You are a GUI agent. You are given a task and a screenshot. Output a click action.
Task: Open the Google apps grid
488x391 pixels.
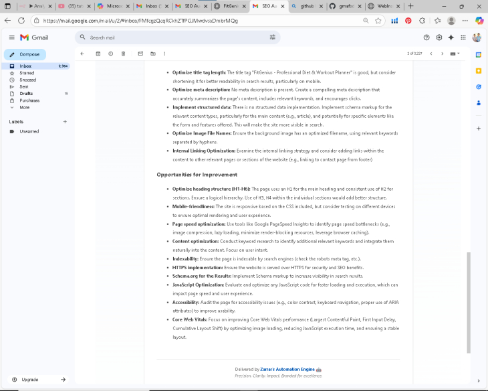[x=463, y=37]
